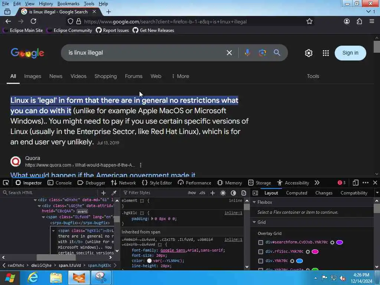Open the Firefox hamburger application menu
380x285 pixels.
click(372, 21)
